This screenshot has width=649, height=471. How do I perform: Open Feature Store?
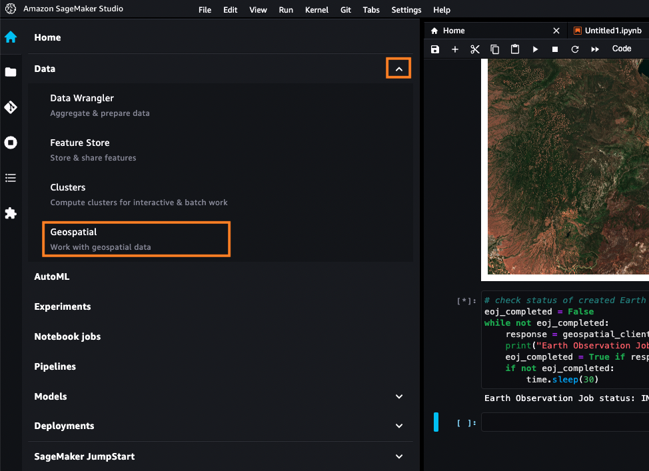pyautogui.click(x=80, y=143)
